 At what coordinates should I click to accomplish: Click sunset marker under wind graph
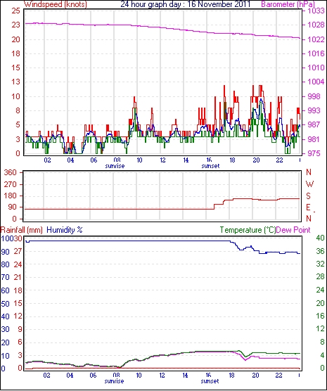coord(210,166)
